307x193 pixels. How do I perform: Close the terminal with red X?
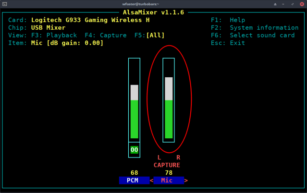301,4
